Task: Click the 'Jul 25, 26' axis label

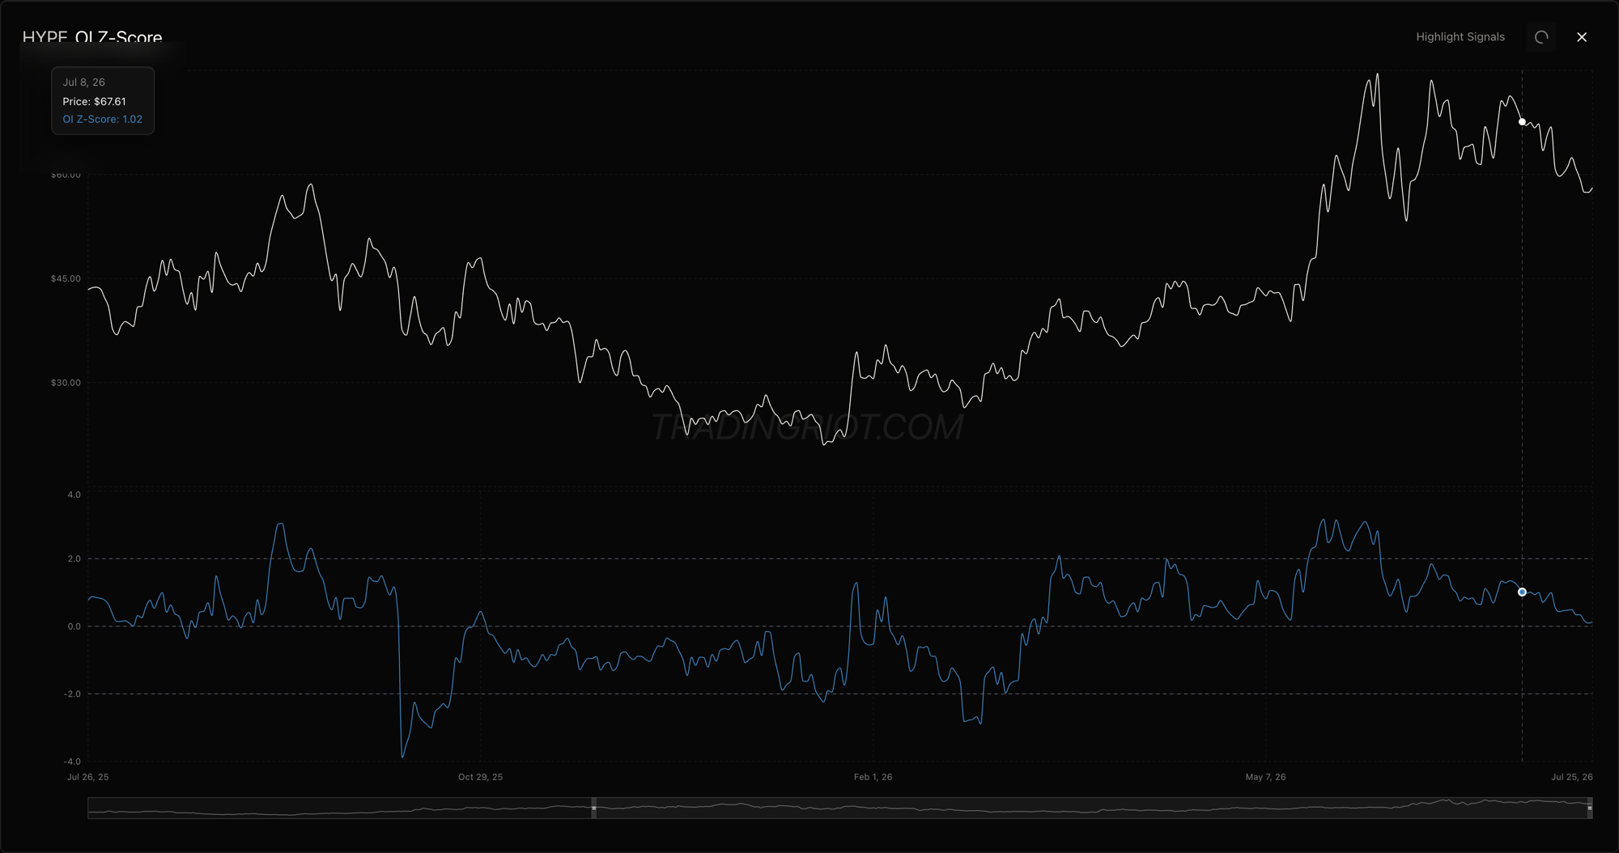Action: 1572,777
